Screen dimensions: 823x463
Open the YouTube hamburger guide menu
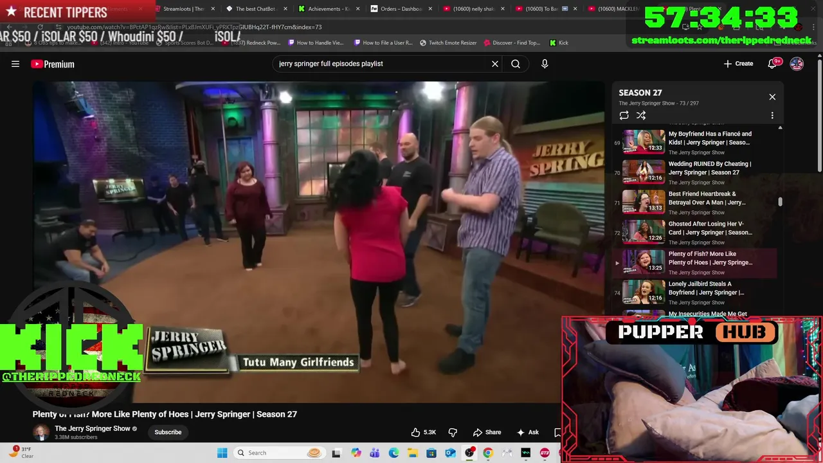[x=15, y=64]
